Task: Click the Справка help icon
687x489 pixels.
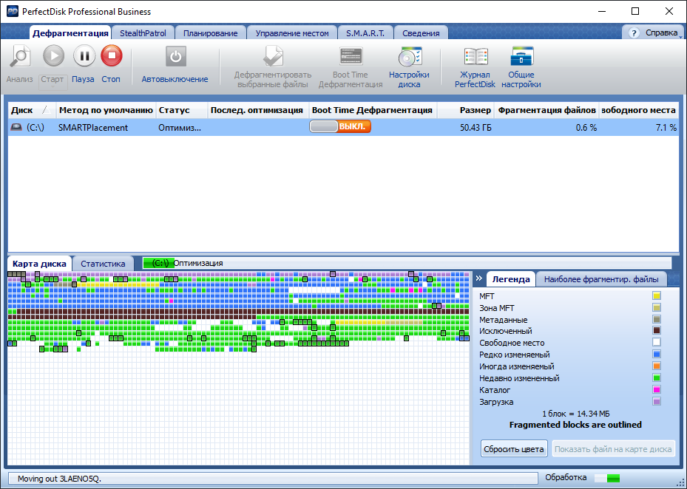Action: (634, 33)
